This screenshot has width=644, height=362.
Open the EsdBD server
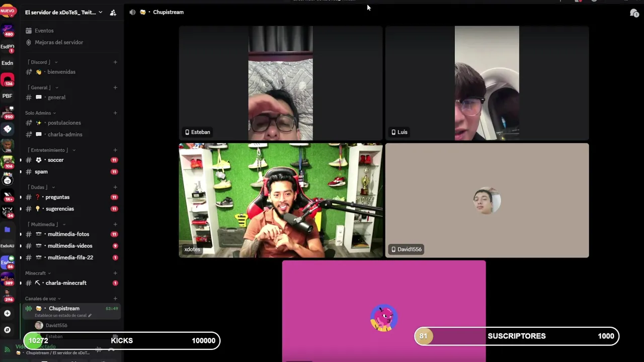[x=8, y=47]
